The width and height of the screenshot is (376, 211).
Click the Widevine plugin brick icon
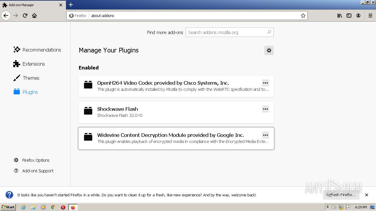point(88,137)
